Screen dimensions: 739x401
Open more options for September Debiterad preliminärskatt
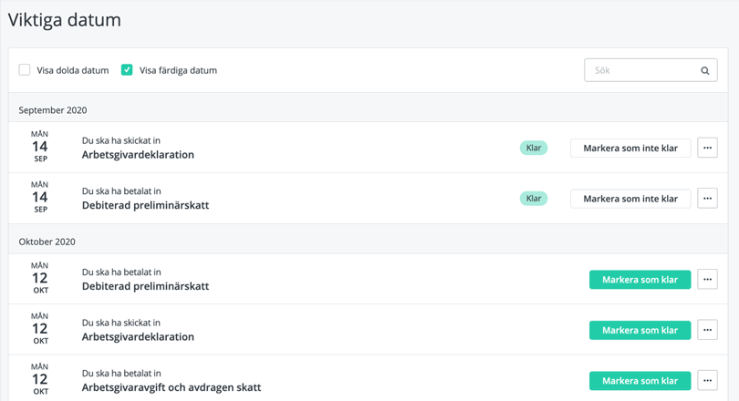click(x=707, y=198)
